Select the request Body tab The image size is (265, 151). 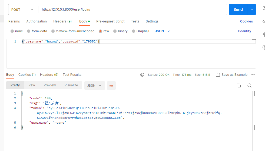click(x=84, y=21)
